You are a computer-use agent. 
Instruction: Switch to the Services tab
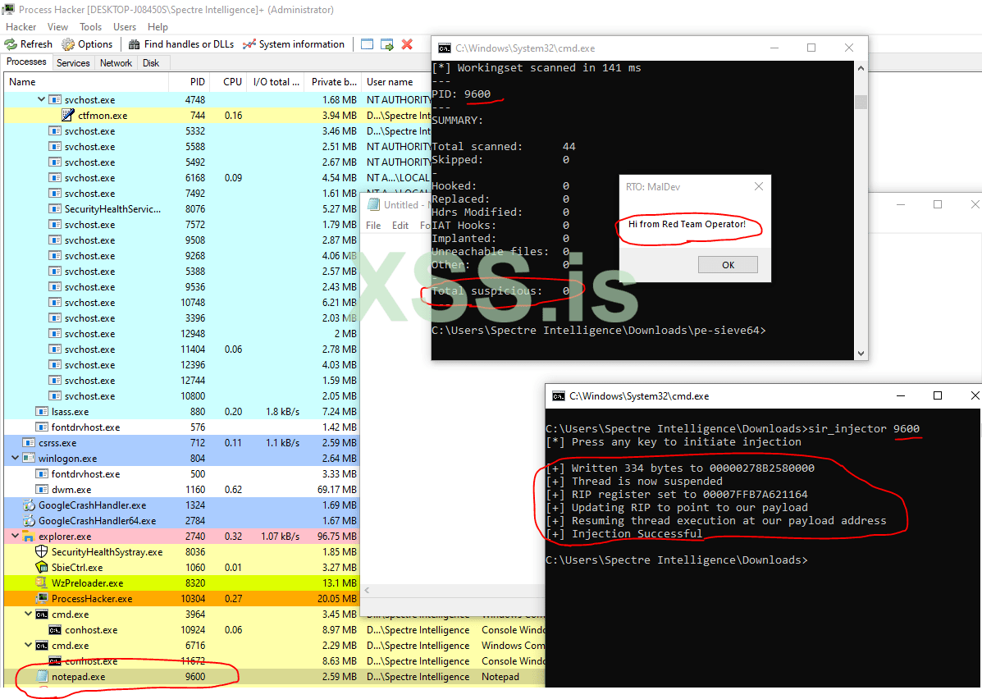point(73,62)
